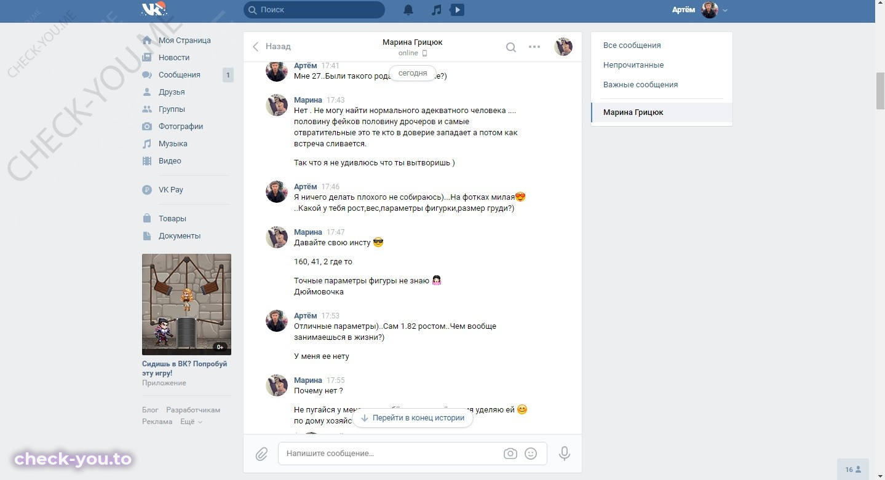The height and width of the screenshot is (480, 885).
Task: Open Друзья in the sidebar
Action: pos(172,92)
